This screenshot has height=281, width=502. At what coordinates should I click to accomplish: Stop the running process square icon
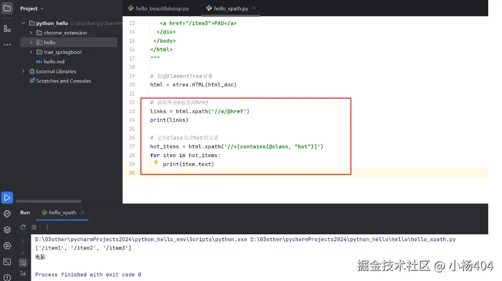[x=34, y=227]
